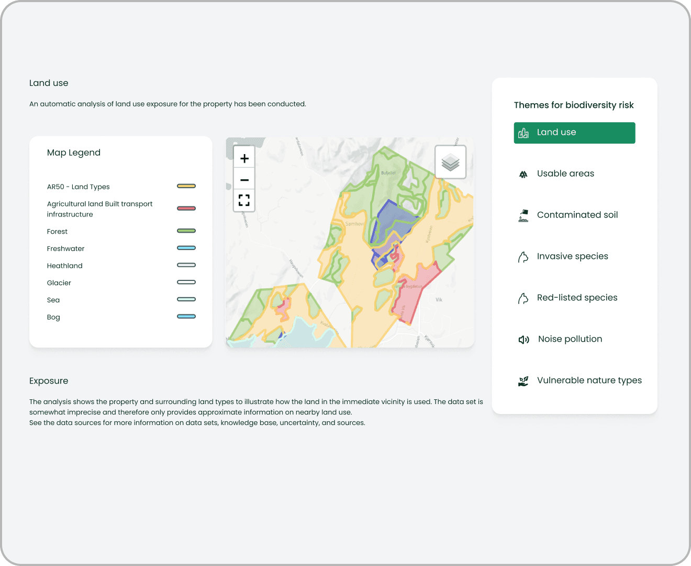Viewport: 691px width, 566px height.
Task: Click the 'Sea' legend label
Action: (53, 300)
